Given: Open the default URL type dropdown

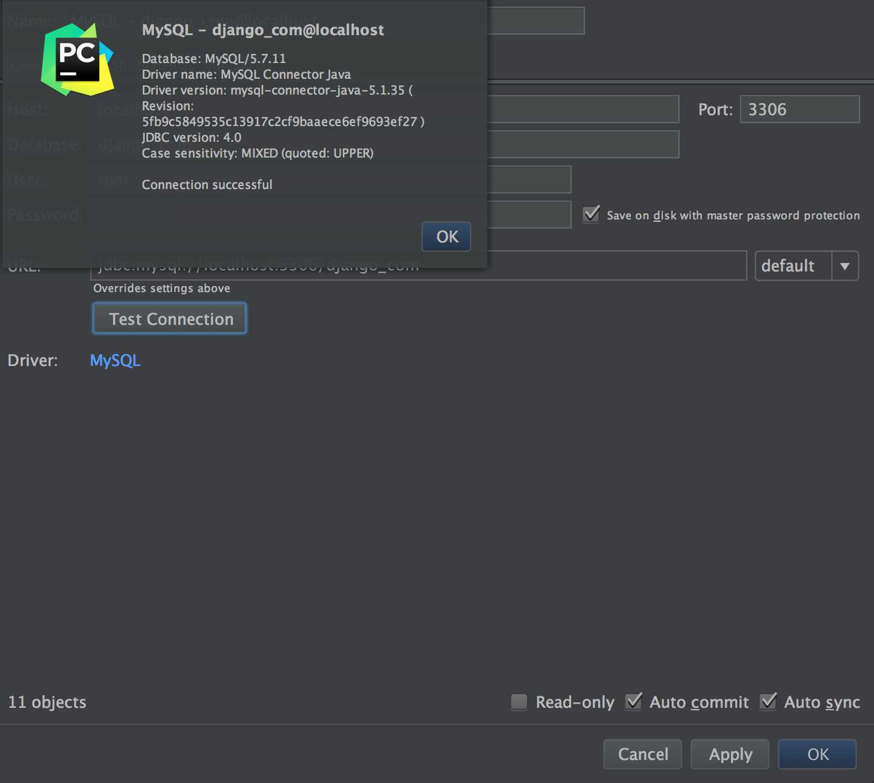Looking at the screenshot, I should point(807,266).
